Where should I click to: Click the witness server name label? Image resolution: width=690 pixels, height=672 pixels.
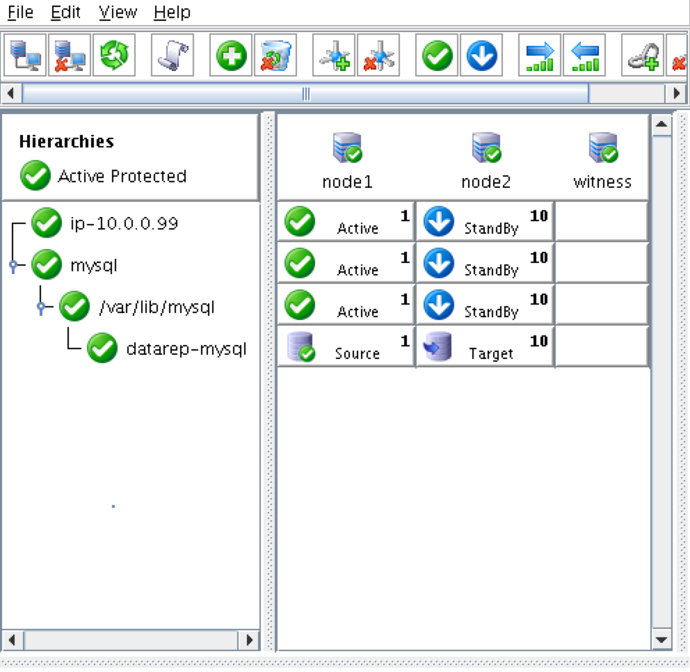pyautogui.click(x=603, y=182)
